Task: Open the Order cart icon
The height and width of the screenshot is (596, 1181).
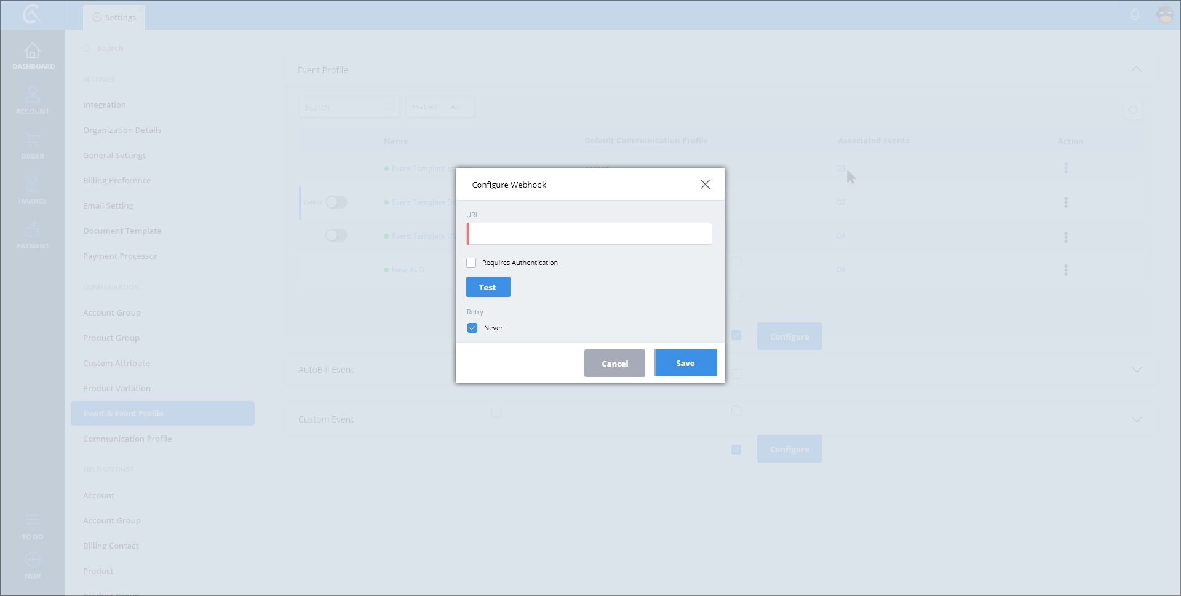Action: click(33, 140)
